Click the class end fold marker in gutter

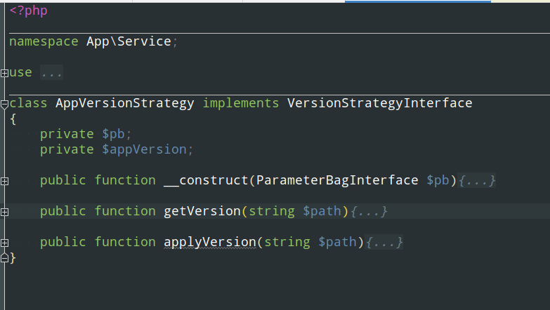click(4, 258)
